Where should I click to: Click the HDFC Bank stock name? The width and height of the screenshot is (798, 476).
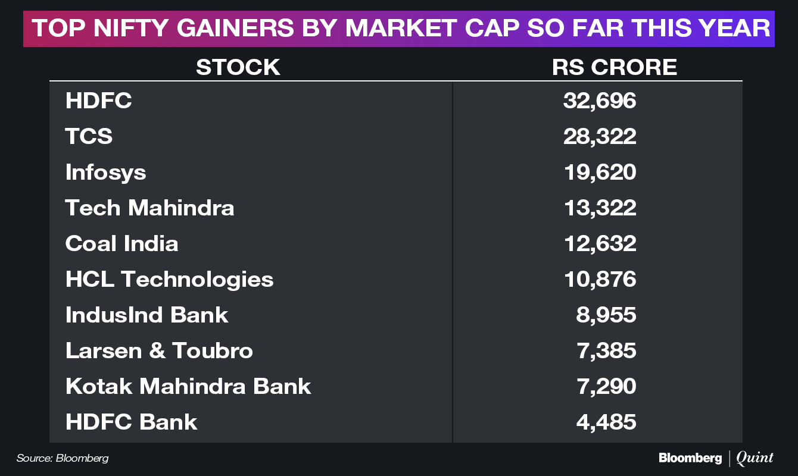(132, 422)
